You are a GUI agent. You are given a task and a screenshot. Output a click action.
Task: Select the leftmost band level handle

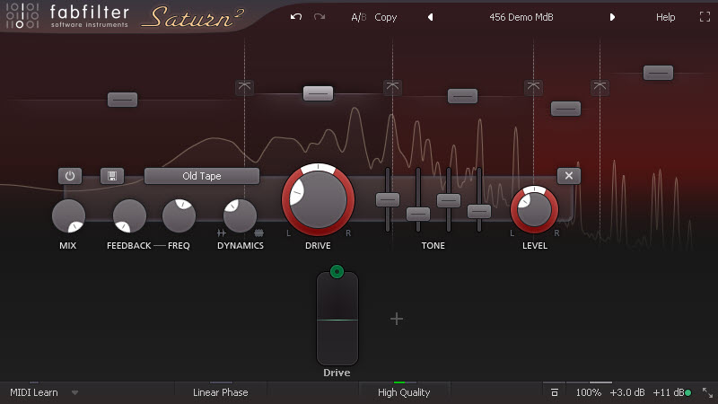click(x=122, y=100)
